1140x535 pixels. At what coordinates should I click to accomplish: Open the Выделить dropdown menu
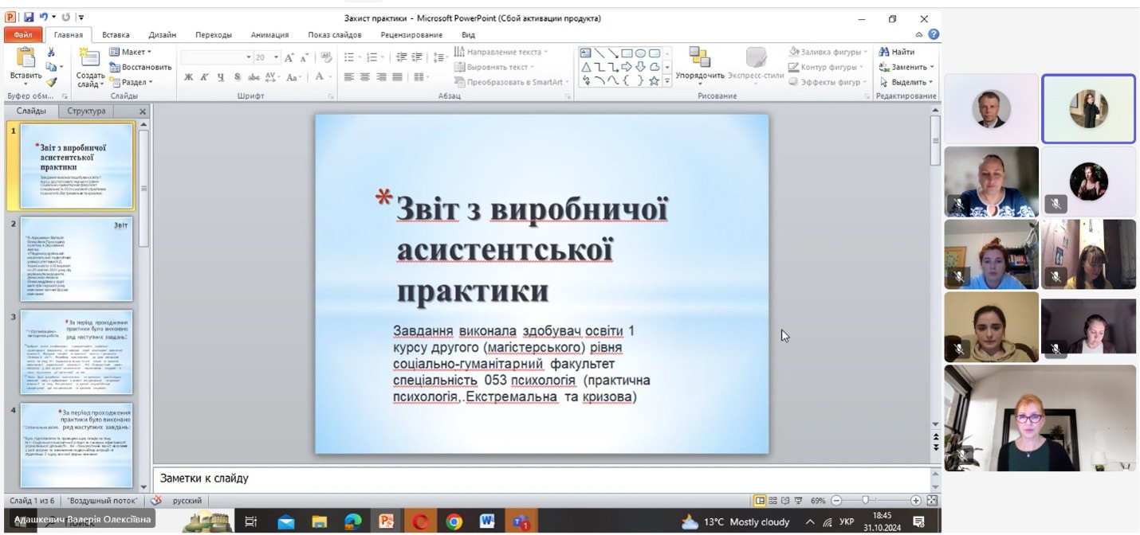[x=907, y=82]
